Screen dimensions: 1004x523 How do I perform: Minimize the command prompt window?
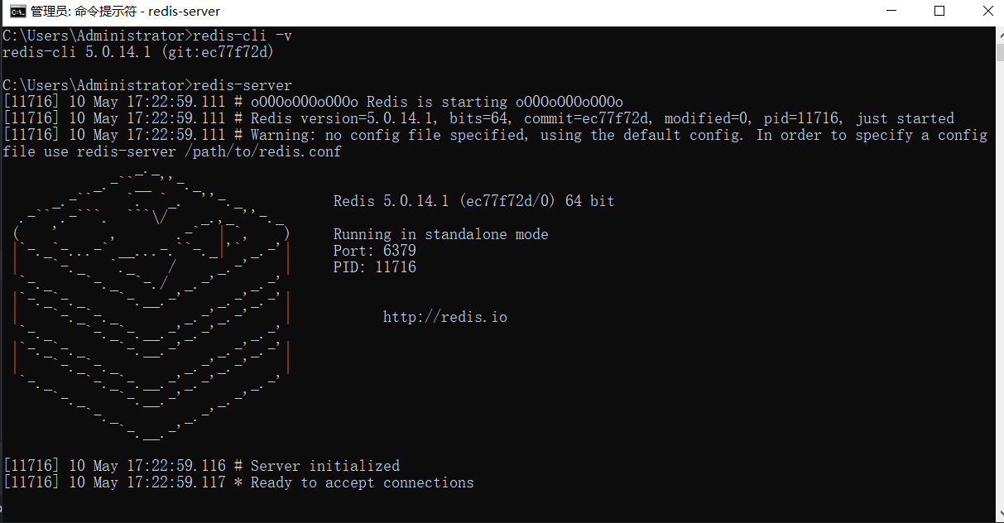[x=891, y=12]
